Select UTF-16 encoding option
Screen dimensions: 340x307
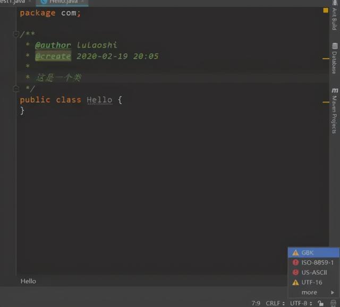coord(313,282)
